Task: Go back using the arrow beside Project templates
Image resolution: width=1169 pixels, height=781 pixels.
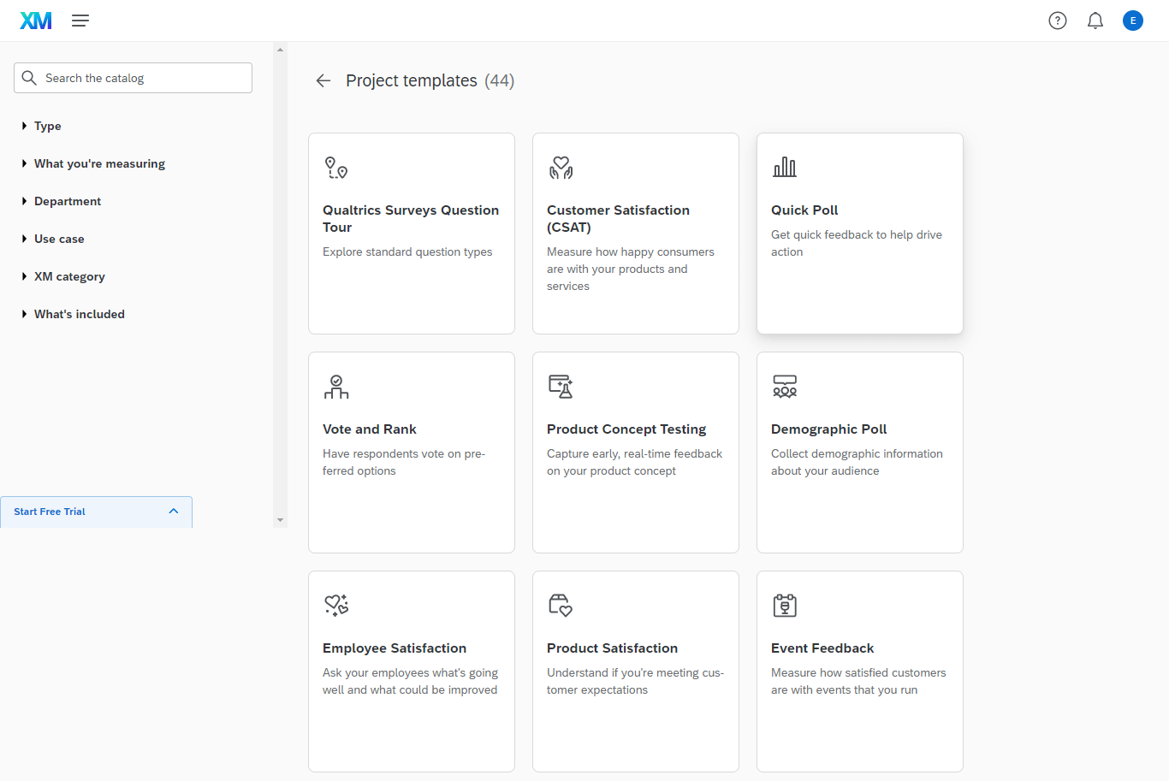Action: tap(323, 80)
